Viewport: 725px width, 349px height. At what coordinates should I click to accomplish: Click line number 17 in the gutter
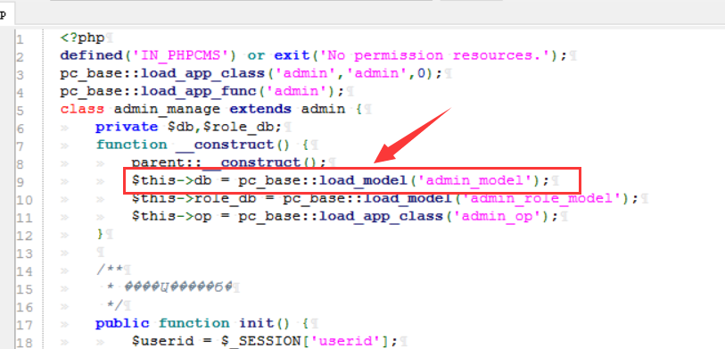pos(23,325)
